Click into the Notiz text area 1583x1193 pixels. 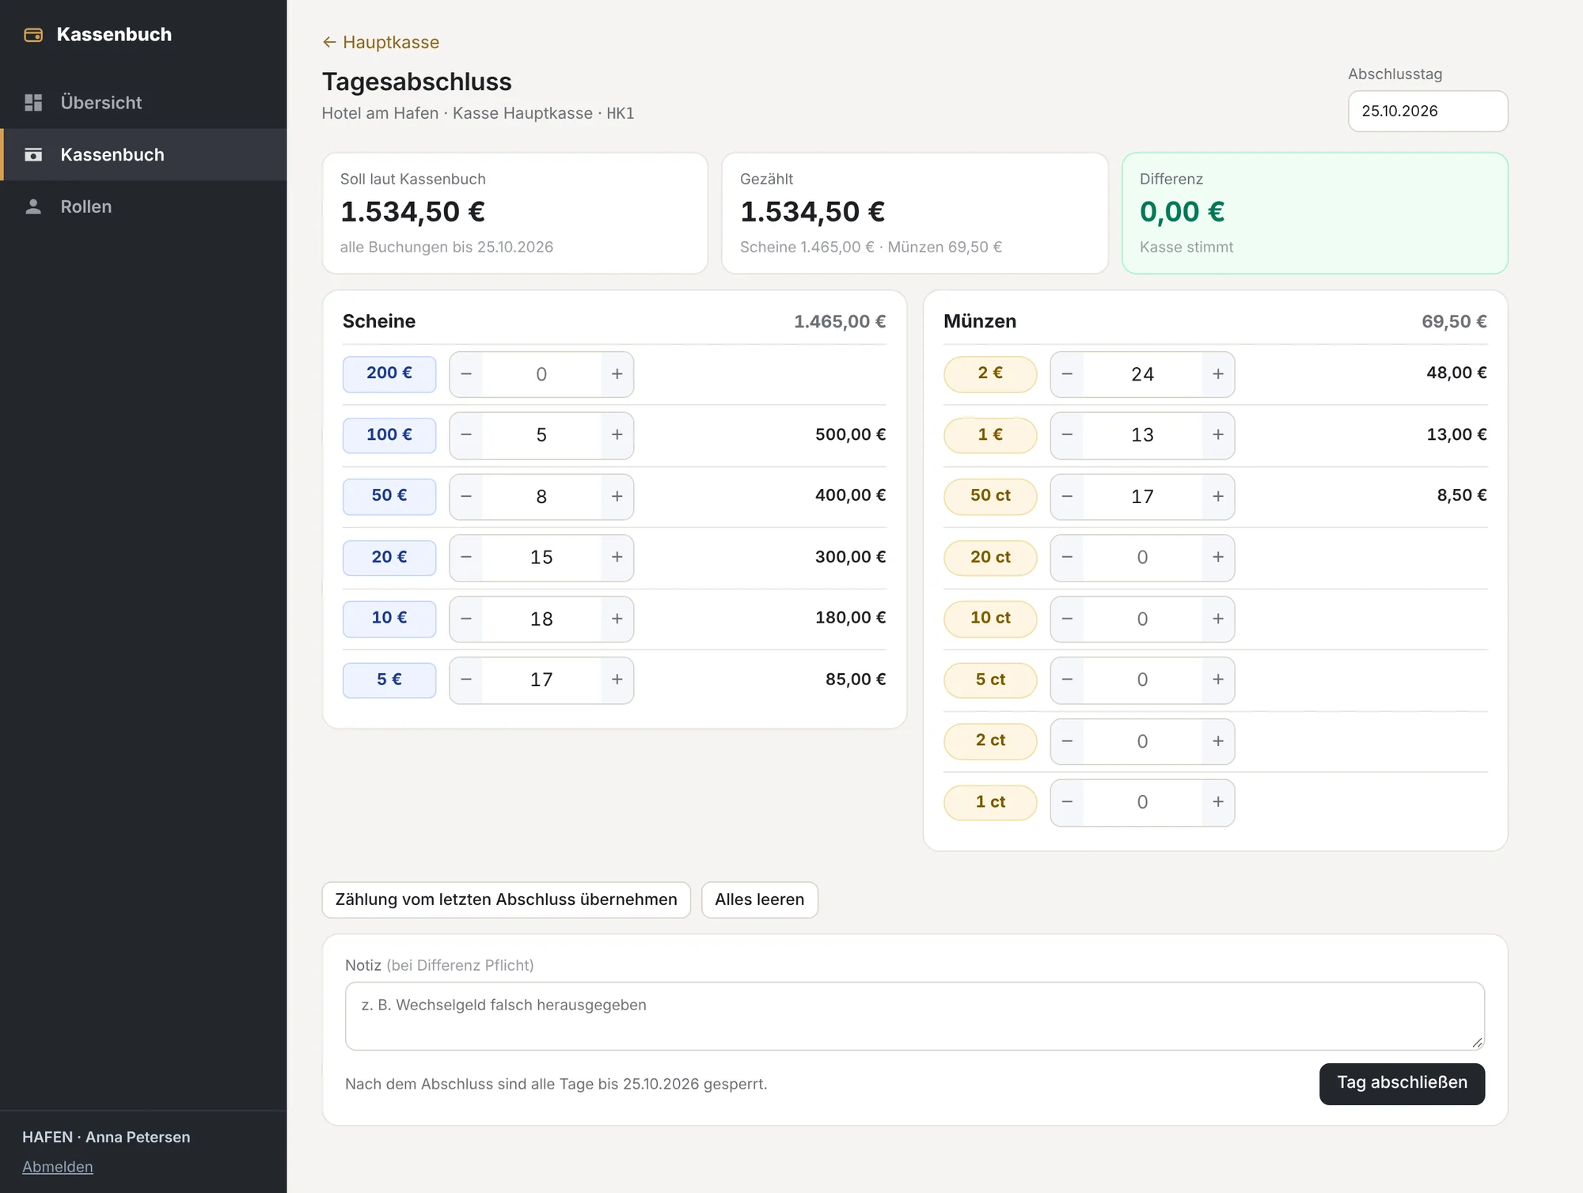915,1017
